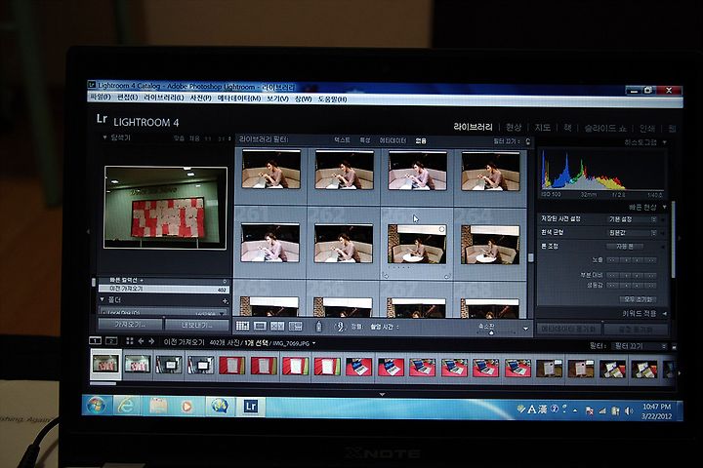The image size is (703, 468).
Task: Switch to the 슬라이드 쇼 module
Action: point(605,128)
